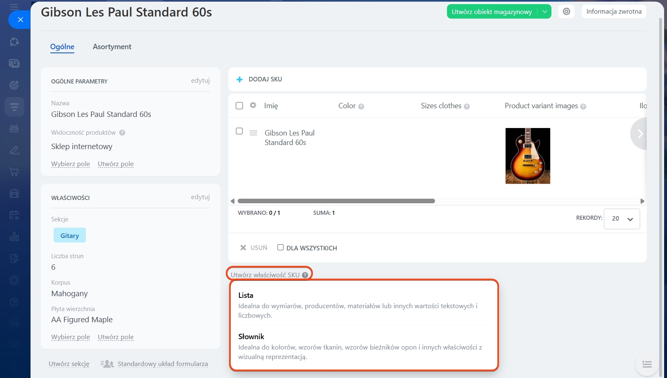
Task: Expand the grid with the right chevron arrow
Action: click(640, 134)
